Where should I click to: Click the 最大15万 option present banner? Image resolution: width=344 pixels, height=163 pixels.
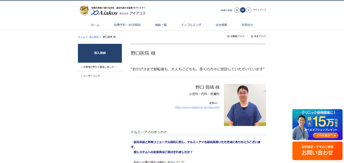(x=317, y=124)
